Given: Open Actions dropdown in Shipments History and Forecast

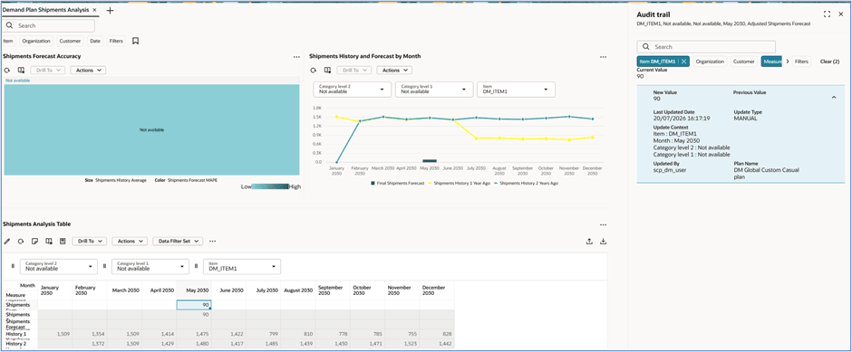Looking at the screenshot, I should [x=394, y=71].
